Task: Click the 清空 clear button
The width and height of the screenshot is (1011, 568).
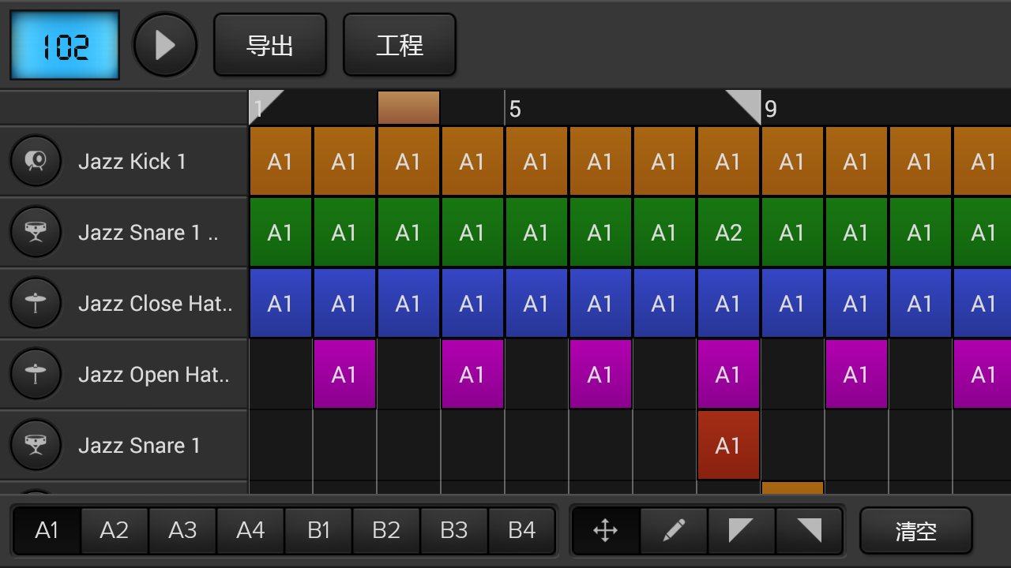Action: [916, 531]
